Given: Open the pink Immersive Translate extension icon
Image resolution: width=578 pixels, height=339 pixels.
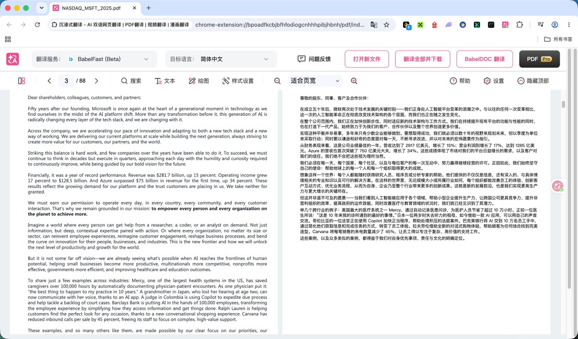Looking at the screenshot, I should click(505, 25).
